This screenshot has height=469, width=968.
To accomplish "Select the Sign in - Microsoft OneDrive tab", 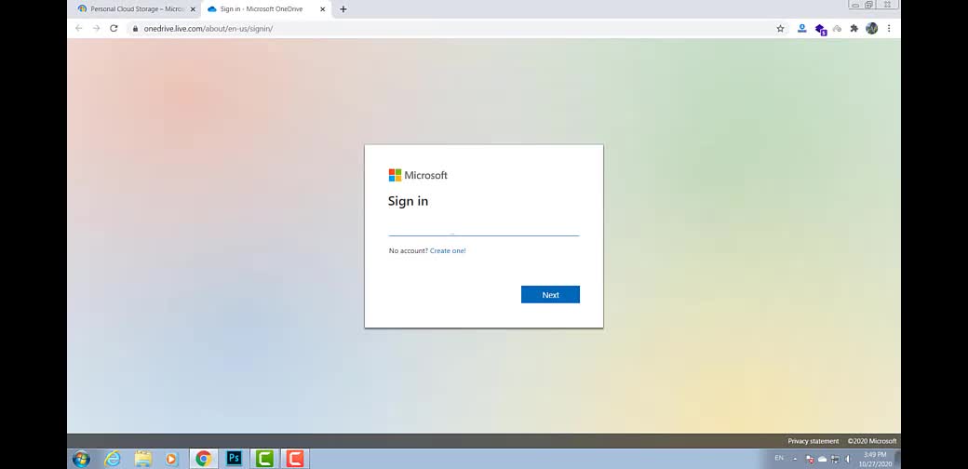I will [261, 9].
